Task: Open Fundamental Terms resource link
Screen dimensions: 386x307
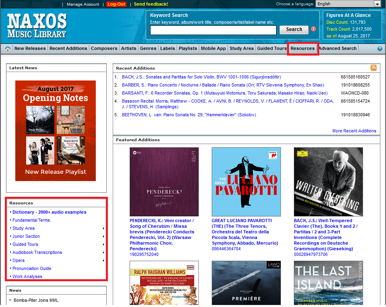Action: (x=31, y=220)
